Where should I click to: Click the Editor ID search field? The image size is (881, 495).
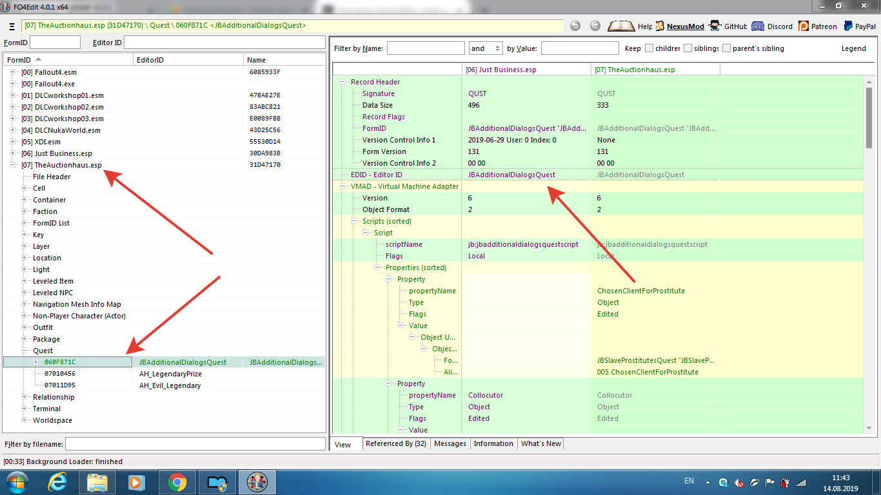pos(224,43)
